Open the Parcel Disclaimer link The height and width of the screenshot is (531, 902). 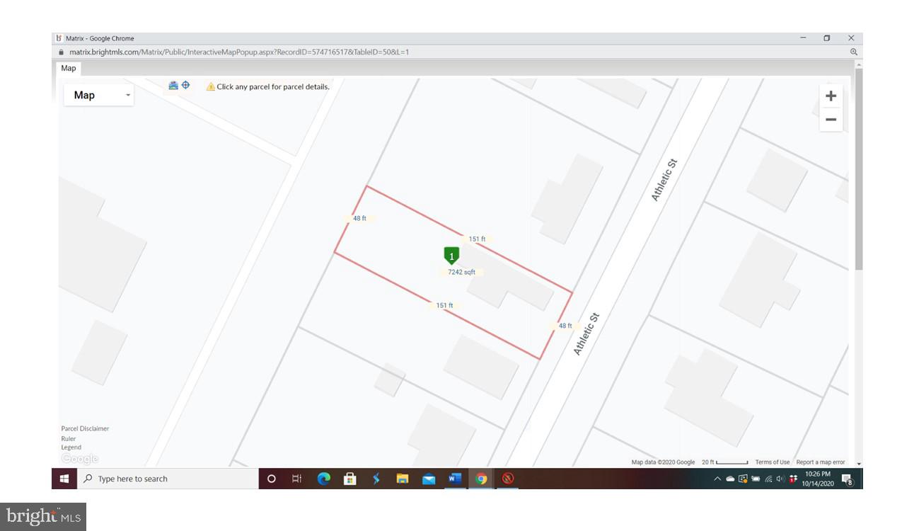85,429
